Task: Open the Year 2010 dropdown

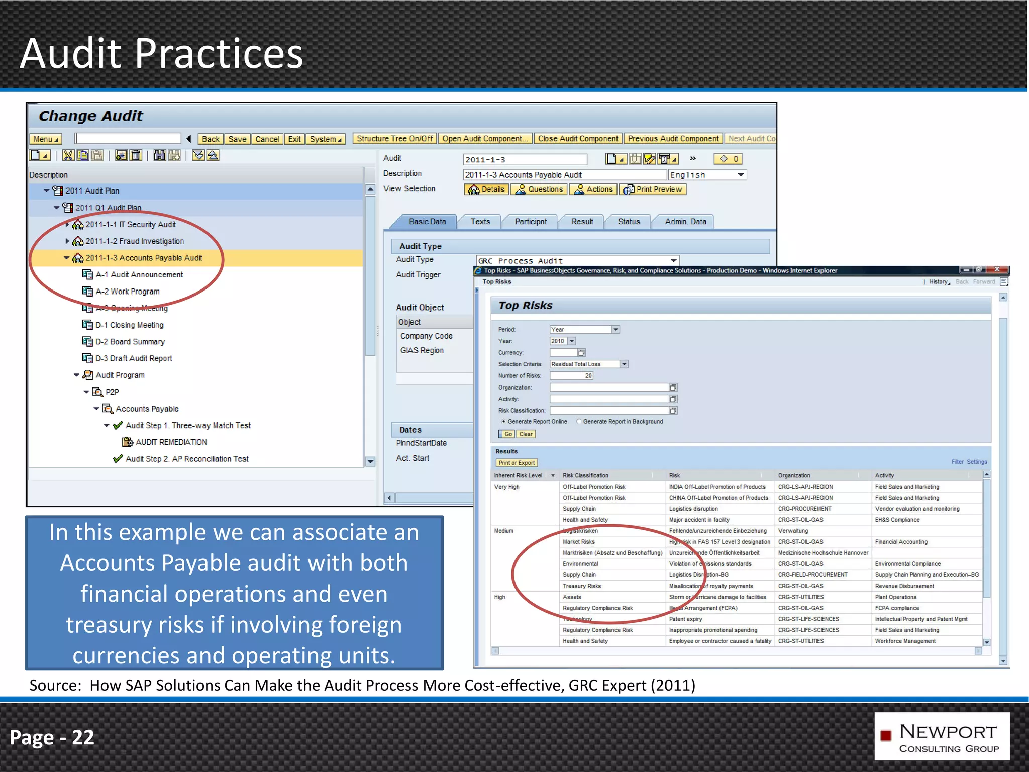Action: tap(572, 341)
